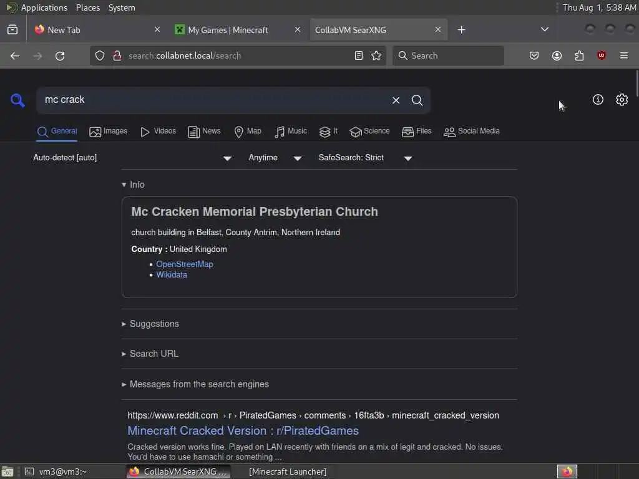
Task: Expand Messages from the search engines
Action: click(195, 384)
